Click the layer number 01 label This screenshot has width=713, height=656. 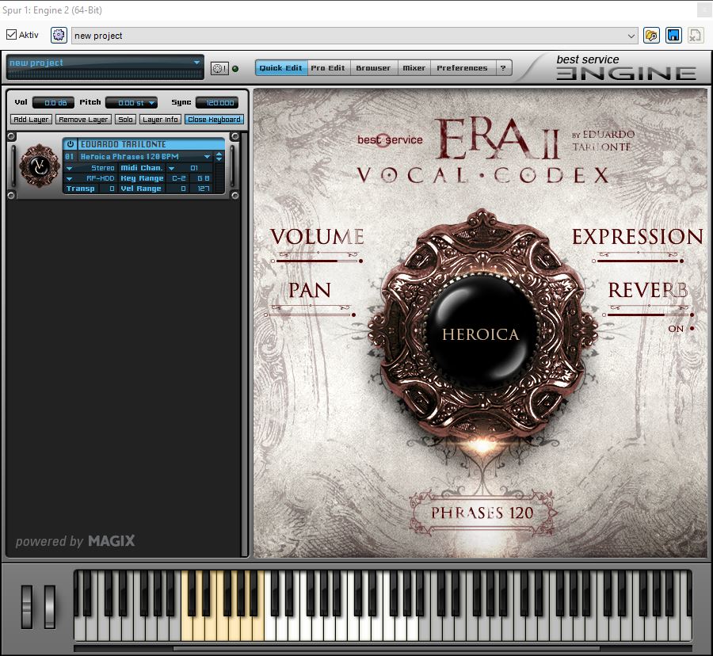pyautogui.click(x=69, y=156)
